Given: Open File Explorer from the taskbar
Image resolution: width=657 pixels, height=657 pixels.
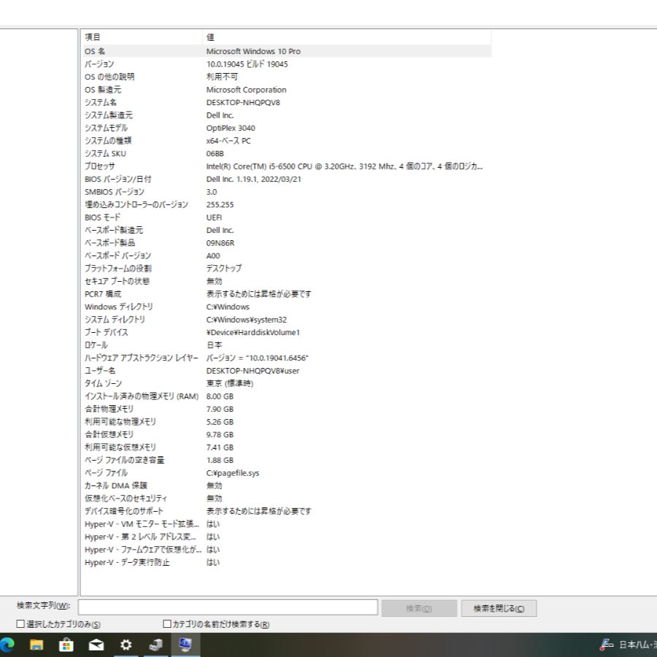Looking at the screenshot, I should pos(36,645).
